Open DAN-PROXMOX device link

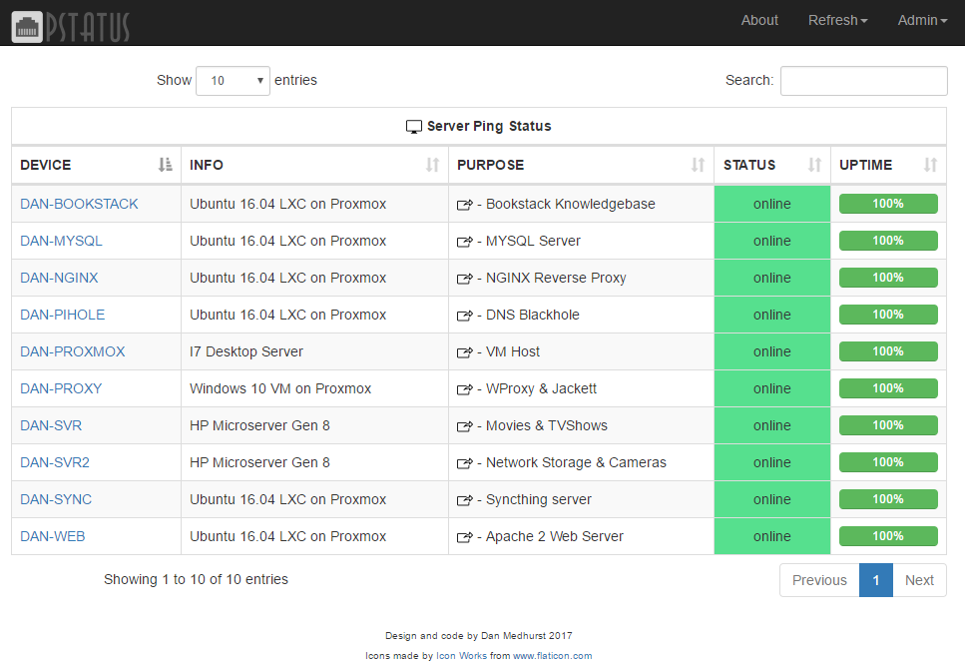click(x=73, y=351)
